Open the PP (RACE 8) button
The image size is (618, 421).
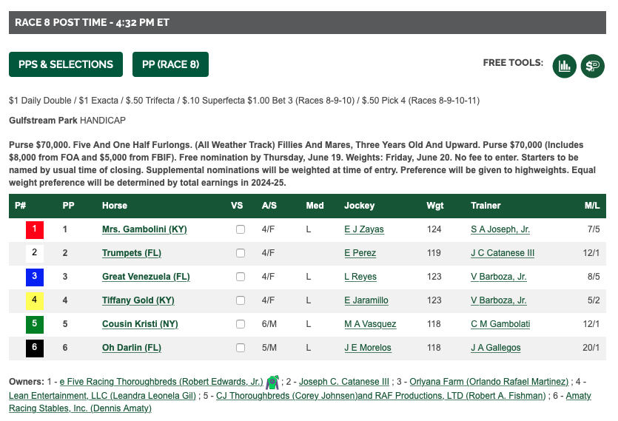pos(170,64)
